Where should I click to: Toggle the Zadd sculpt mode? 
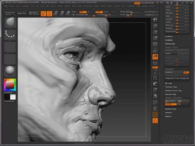(99, 12)
